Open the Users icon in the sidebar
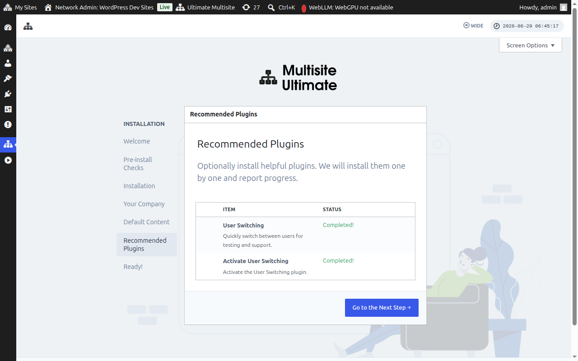The width and height of the screenshot is (578, 361). click(x=8, y=63)
